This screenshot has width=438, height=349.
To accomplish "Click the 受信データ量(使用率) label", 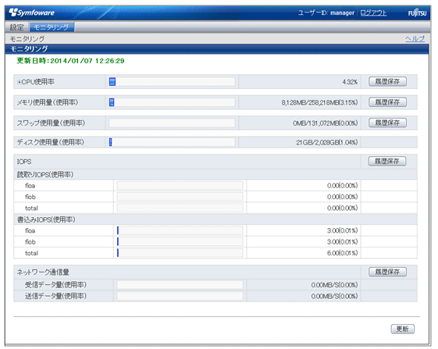I will coord(55,285).
